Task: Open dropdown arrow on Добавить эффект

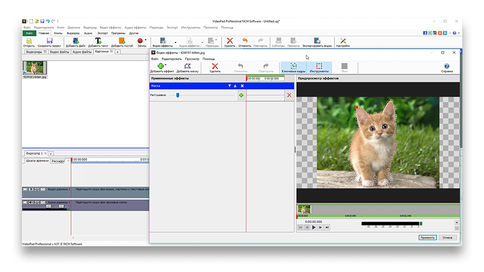Action: (166, 65)
